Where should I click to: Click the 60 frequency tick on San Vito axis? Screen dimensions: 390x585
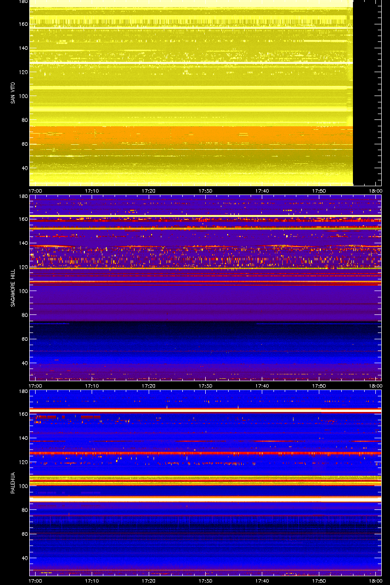24,144
